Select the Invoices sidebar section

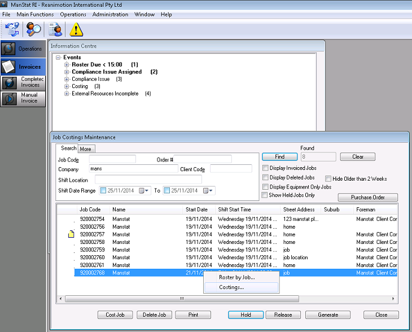click(23, 67)
